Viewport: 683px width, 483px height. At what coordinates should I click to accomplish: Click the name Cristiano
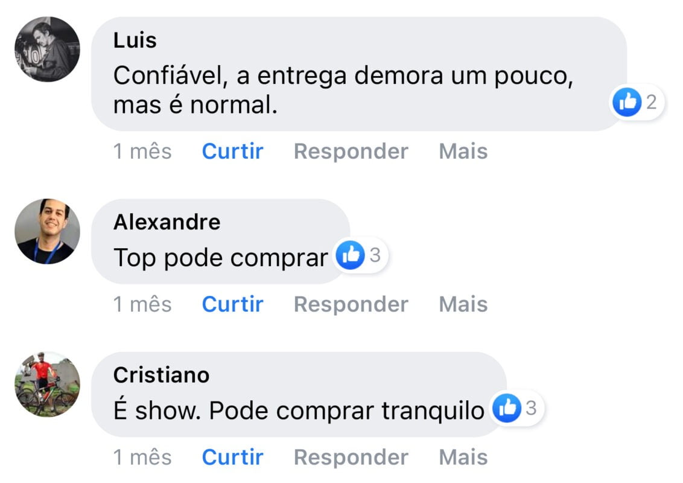pos(161,375)
